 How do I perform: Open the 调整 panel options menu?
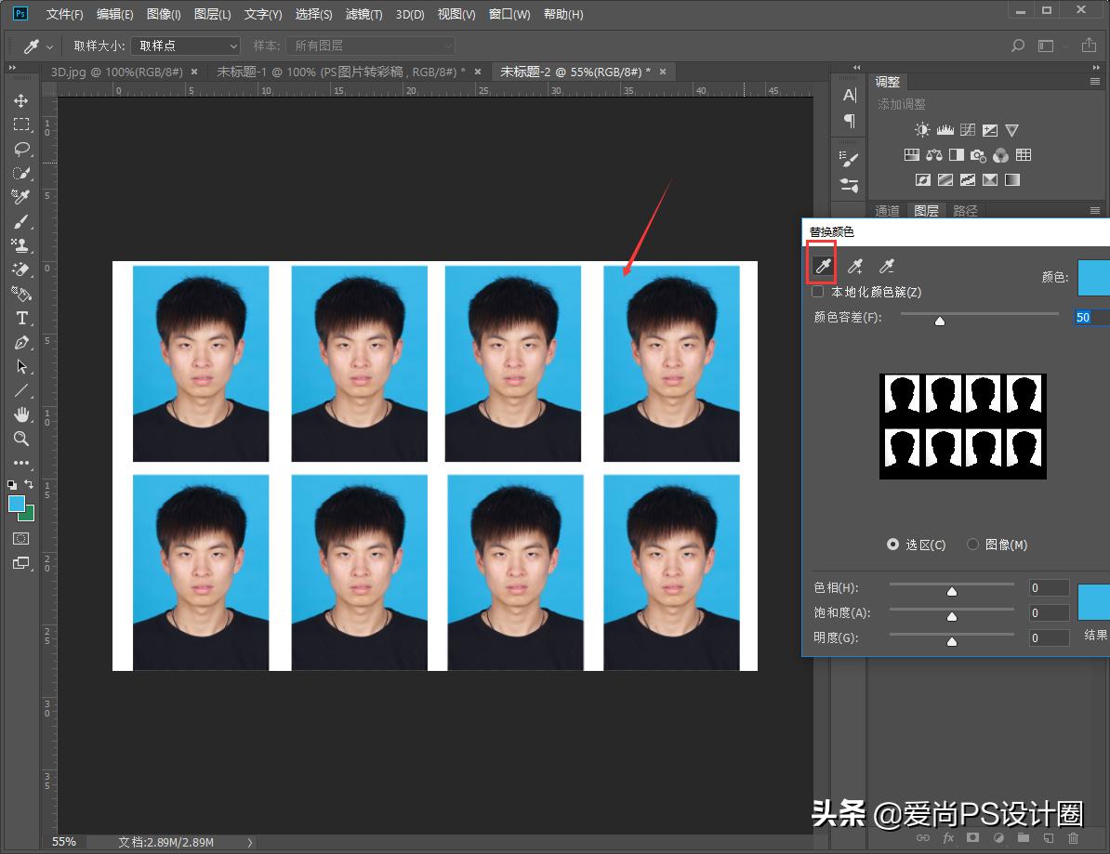[1094, 82]
